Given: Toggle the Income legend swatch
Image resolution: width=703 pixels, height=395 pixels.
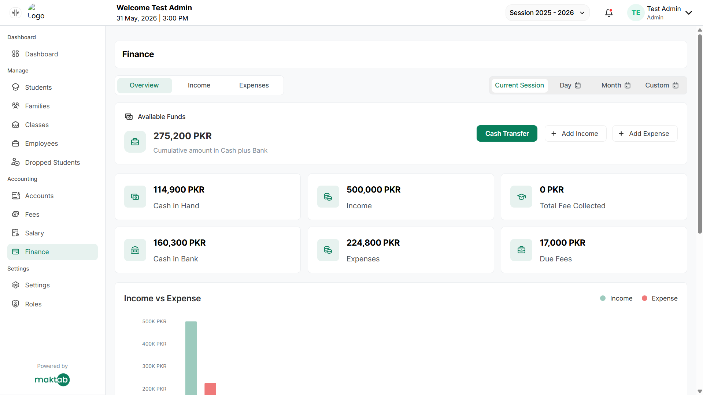Looking at the screenshot, I should (603, 298).
